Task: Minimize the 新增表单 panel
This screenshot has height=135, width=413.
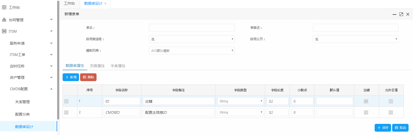Action: (x=394, y=15)
